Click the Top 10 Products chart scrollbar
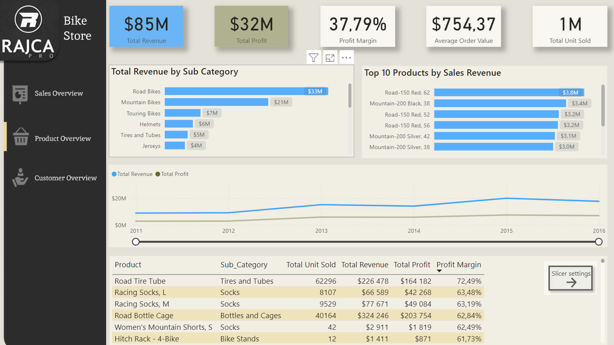 [603, 106]
